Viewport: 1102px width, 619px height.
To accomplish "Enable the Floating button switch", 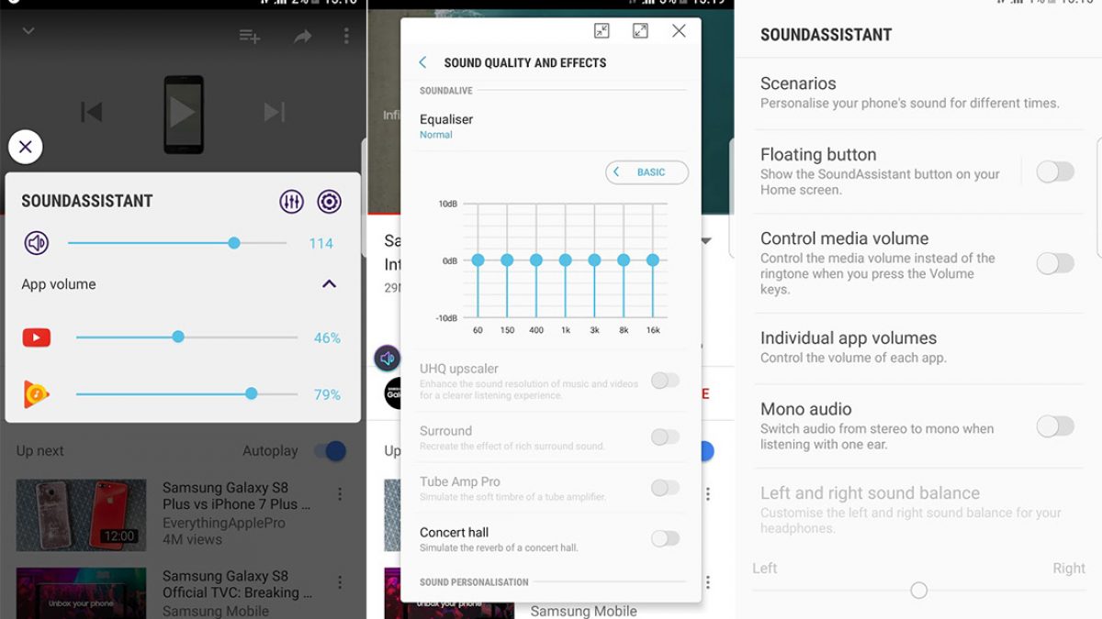I will click(x=1055, y=171).
